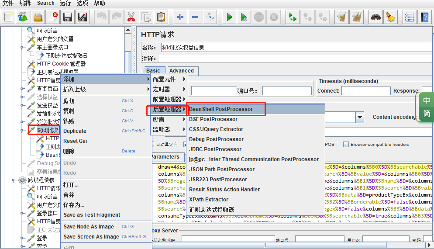The width and height of the screenshot is (434, 249).
Task: Click the 名称 name input field
Action: tap(297, 48)
